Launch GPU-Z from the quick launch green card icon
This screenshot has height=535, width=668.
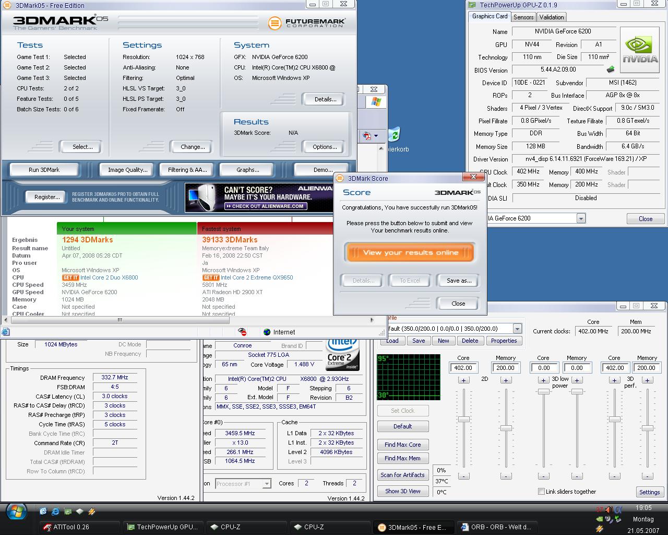tap(67, 511)
